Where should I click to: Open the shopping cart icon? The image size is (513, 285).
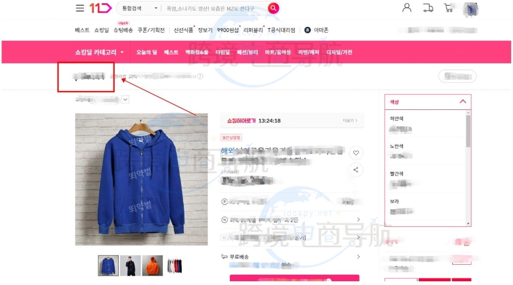[448, 8]
